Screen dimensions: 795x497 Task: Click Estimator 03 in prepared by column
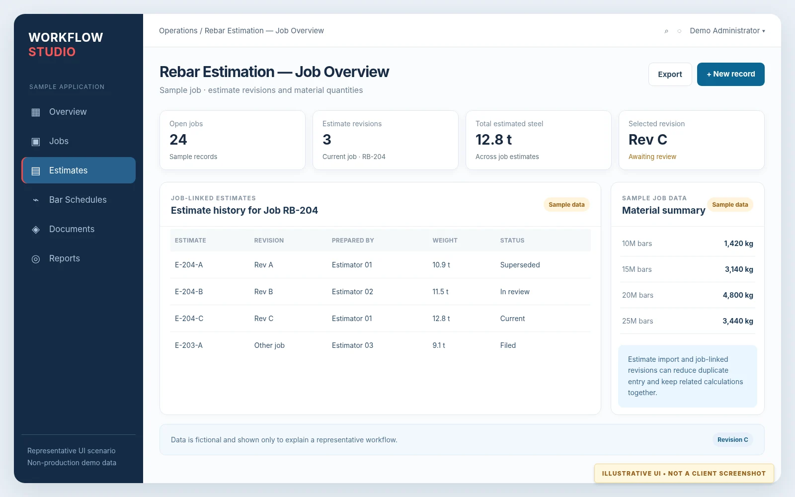point(352,345)
